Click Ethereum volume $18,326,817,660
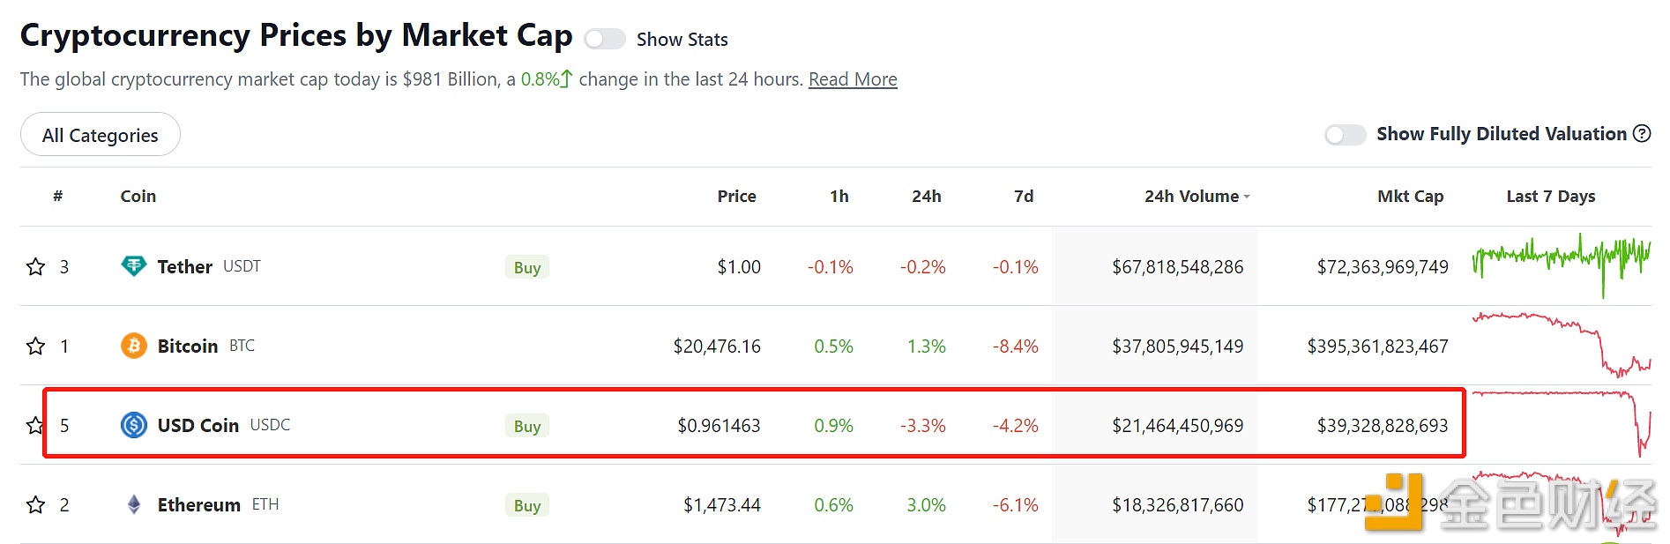 pos(1178,504)
